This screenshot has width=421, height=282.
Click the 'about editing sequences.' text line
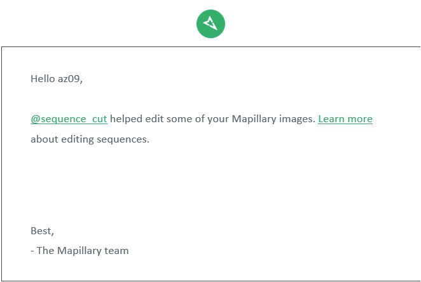click(x=90, y=139)
